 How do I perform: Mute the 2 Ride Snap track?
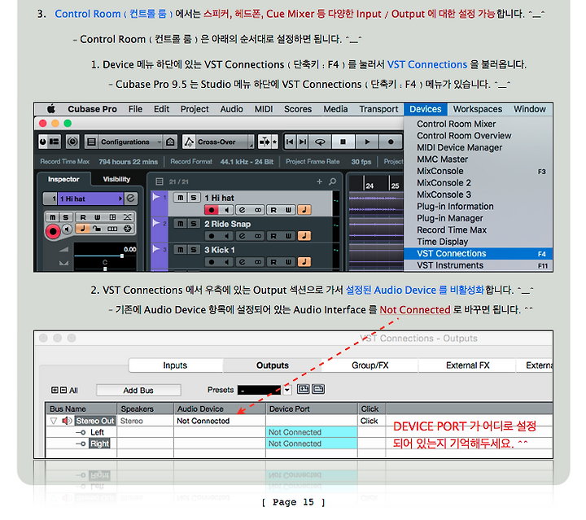click(x=180, y=224)
